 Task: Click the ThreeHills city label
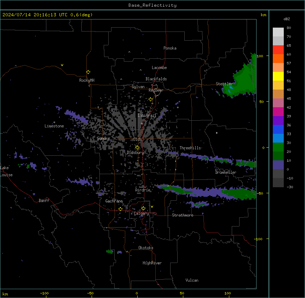coord(190,148)
